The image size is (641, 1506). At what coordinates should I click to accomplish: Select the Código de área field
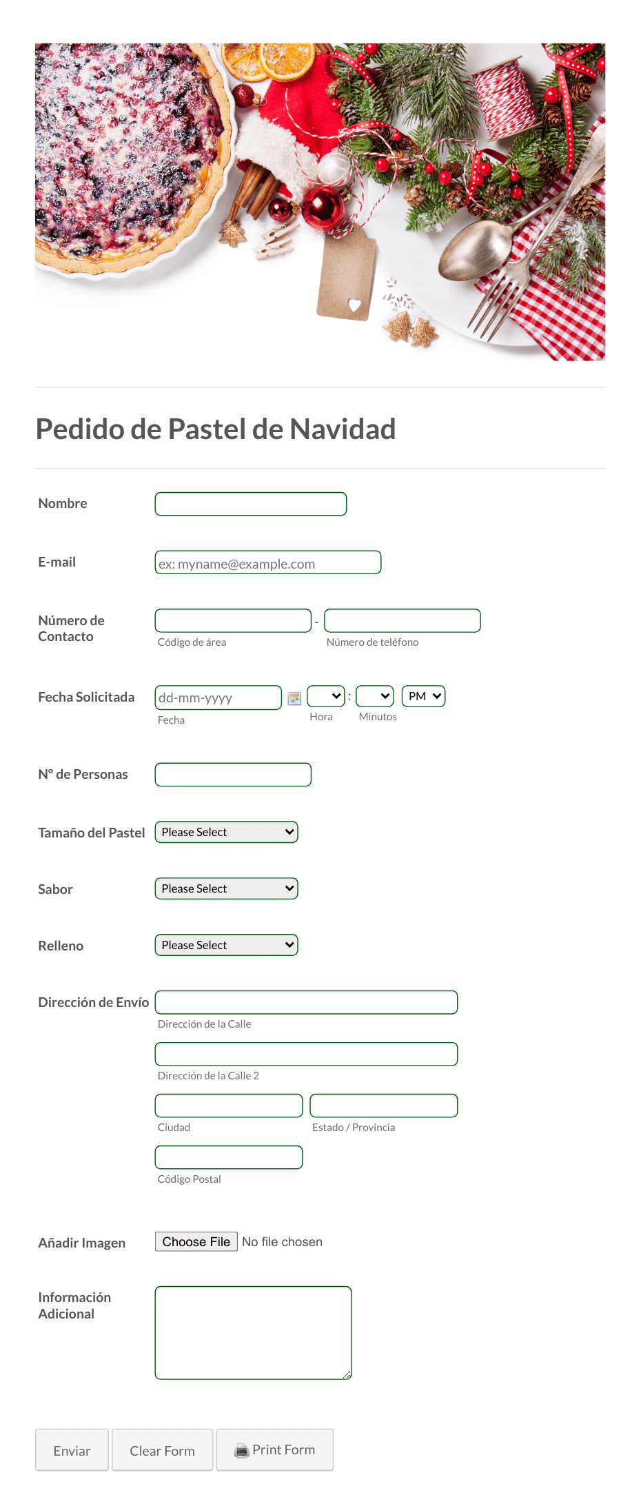tap(233, 620)
